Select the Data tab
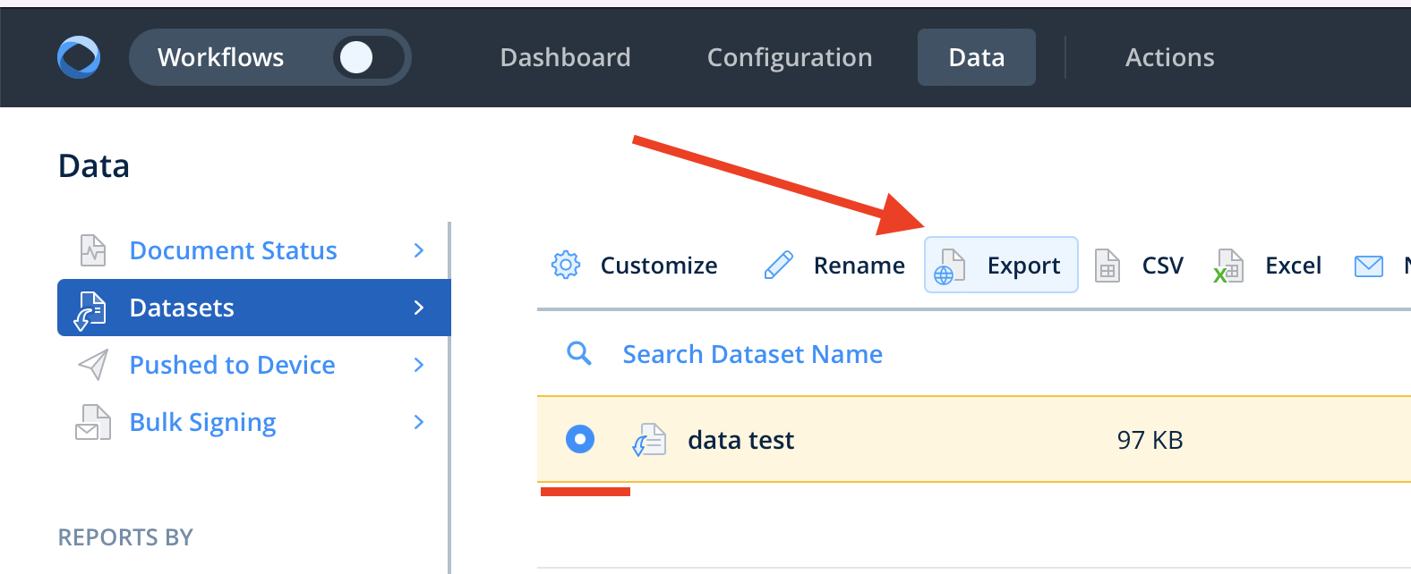1411x574 pixels. (x=976, y=57)
